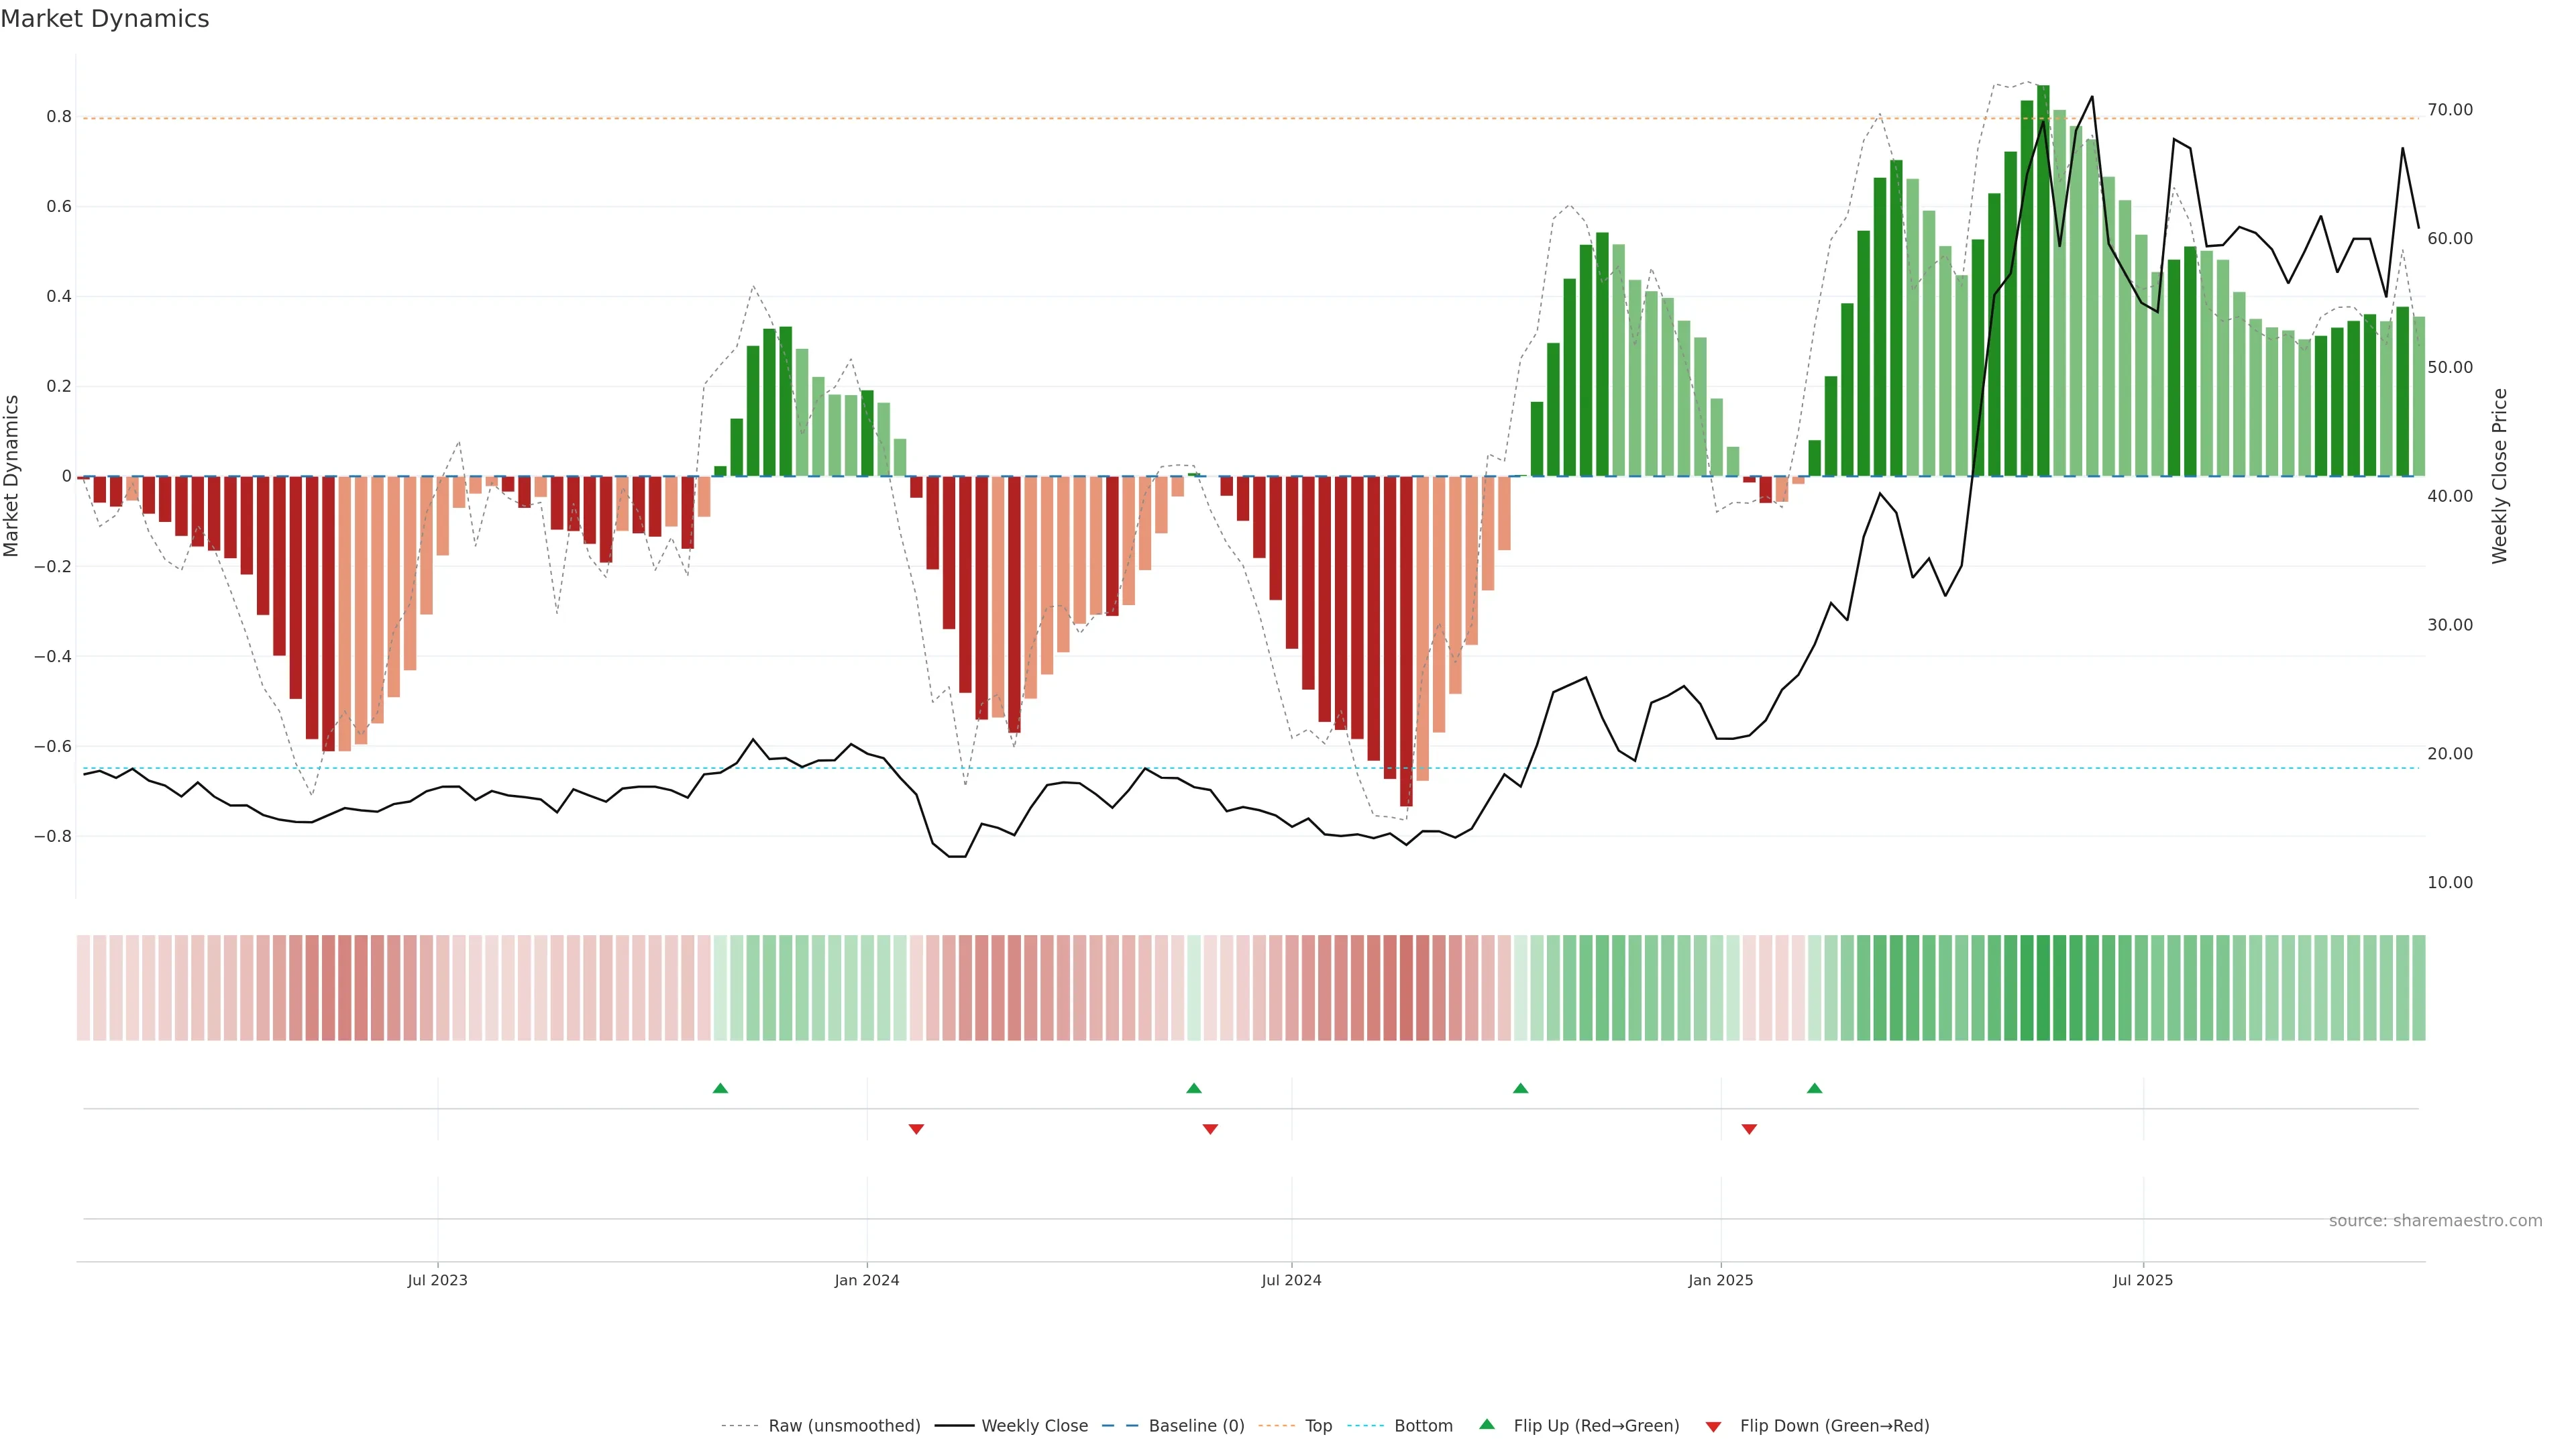Toggle the Weekly Close legend entry
2576x1449 pixels.
pyautogui.click(x=1034, y=1426)
